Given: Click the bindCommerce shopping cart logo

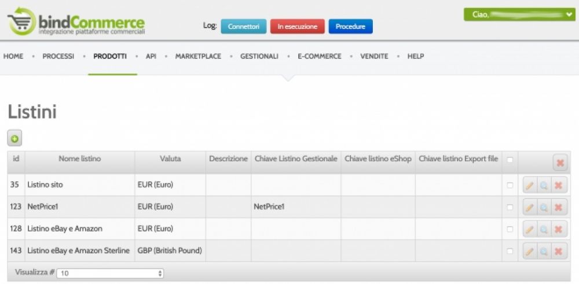Looking at the screenshot, I should [21, 21].
